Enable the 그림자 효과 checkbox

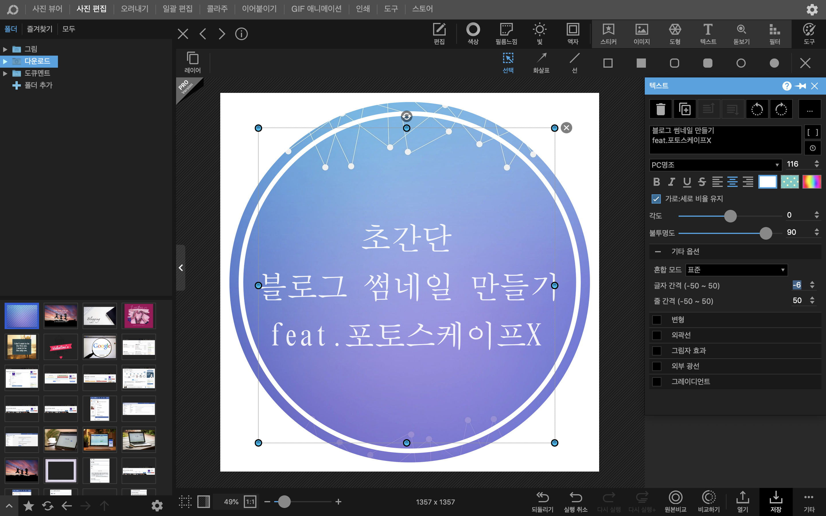tap(657, 351)
